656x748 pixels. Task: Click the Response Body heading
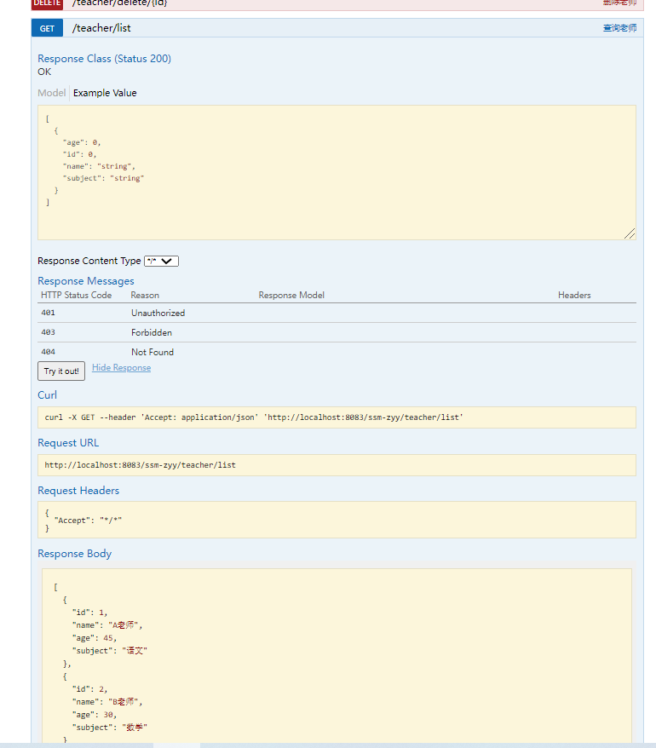pyautogui.click(x=74, y=554)
